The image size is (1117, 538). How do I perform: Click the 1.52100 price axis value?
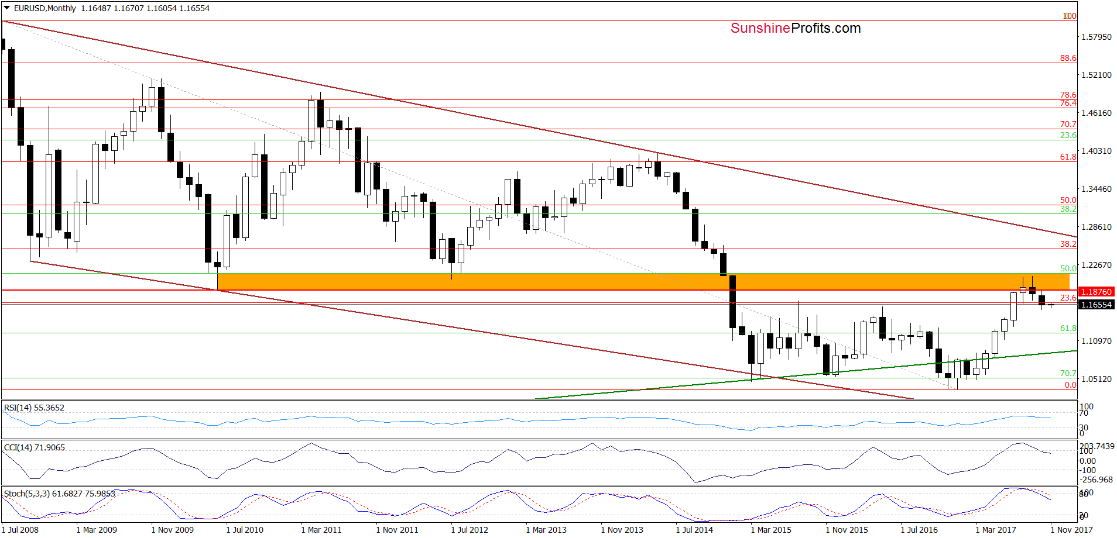pos(1096,75)
